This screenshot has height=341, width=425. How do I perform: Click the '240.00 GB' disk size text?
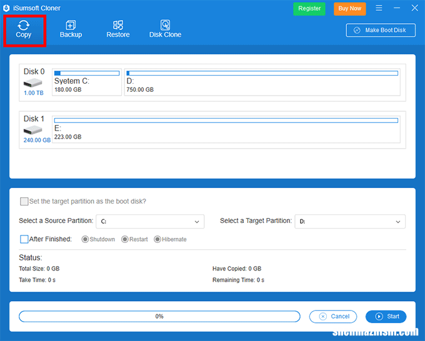point(37,141)
